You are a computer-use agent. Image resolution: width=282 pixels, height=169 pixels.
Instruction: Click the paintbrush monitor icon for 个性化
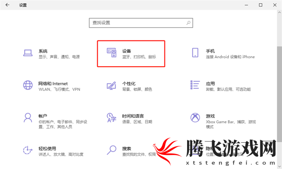coord(111,85)
